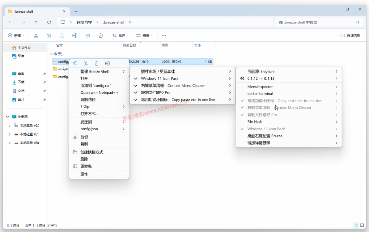
Task: Go back with the back arrow
Action: point(10,22)
